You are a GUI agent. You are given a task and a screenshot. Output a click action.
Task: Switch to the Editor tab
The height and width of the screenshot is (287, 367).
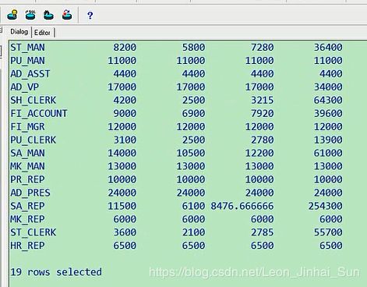pyautogui.click(x=42, y=33)
